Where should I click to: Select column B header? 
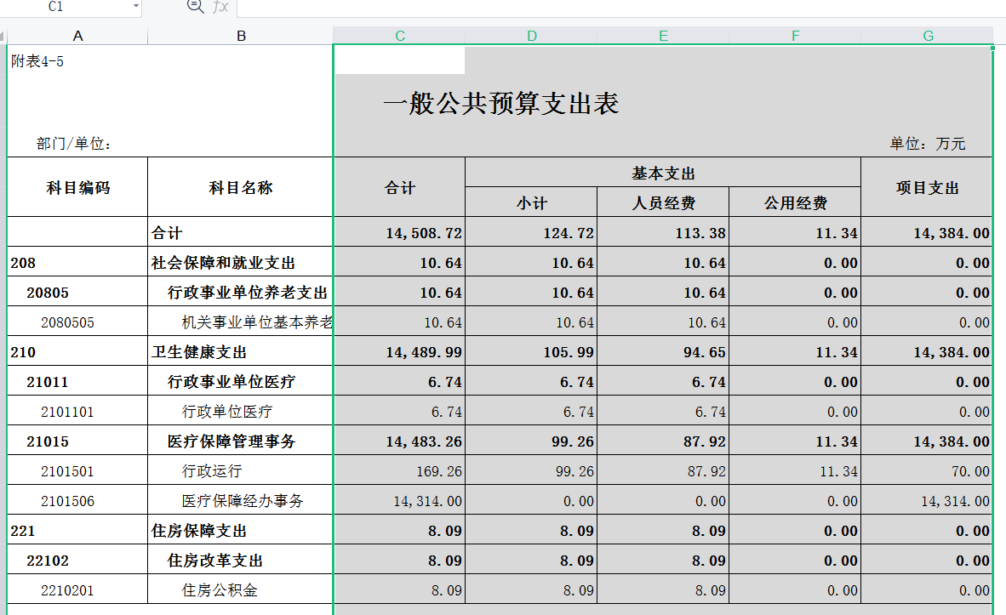click(241, 36)
